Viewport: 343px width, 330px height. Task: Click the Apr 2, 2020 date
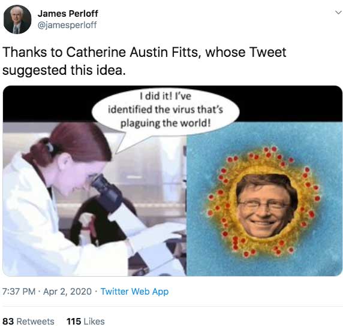point(67,292)
